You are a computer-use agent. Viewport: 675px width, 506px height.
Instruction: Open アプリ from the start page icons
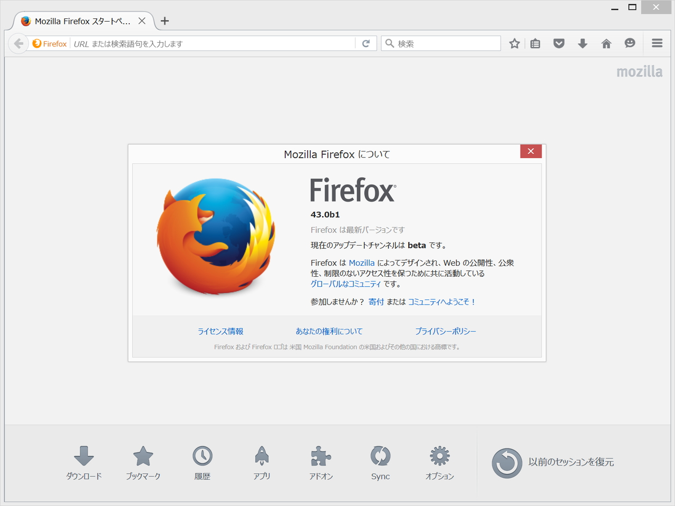tap(262, 463)
